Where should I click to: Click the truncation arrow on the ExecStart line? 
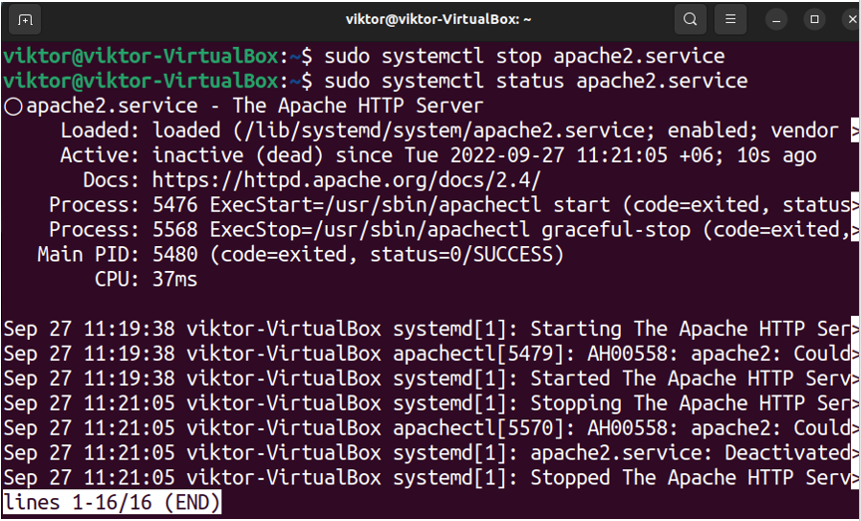[855, 205]
